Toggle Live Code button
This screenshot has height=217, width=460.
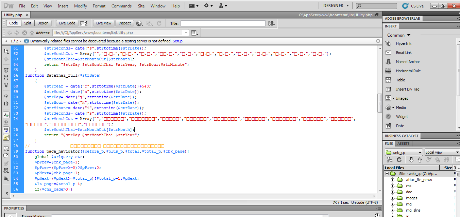[67, 23]
